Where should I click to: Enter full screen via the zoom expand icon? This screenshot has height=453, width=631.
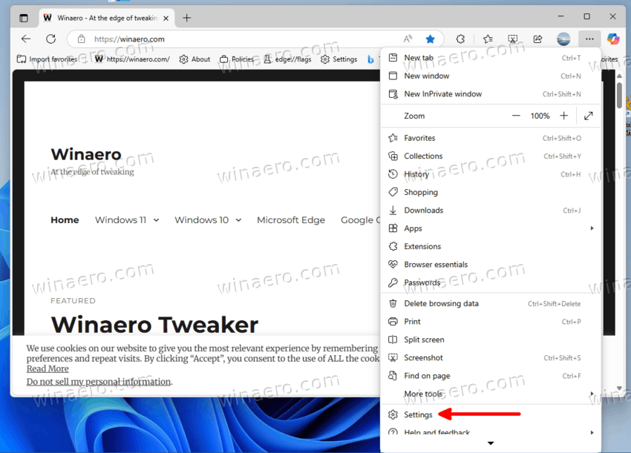(x=589, y=116)
